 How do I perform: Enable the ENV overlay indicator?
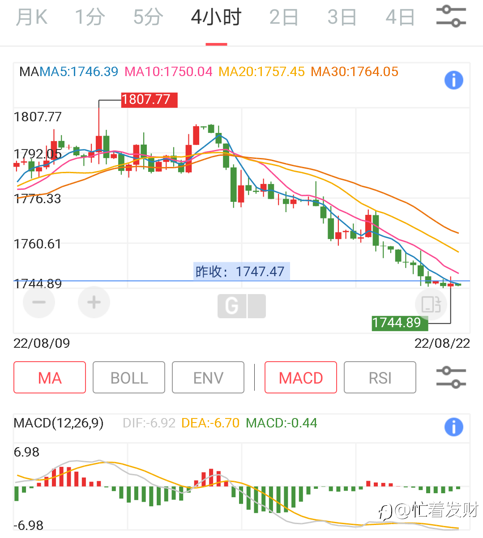tap(208, 377)
